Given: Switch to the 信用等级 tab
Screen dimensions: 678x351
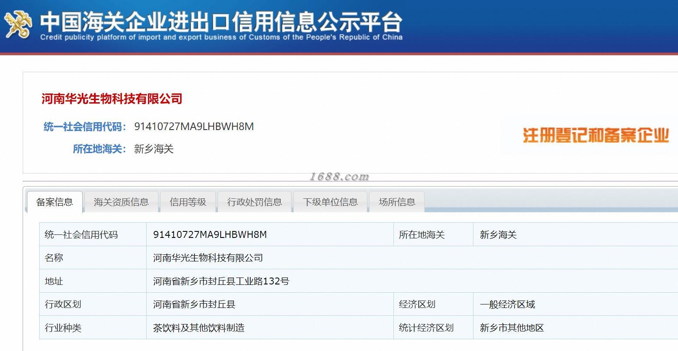Looking at the screenshot, I should coord(188,202).
